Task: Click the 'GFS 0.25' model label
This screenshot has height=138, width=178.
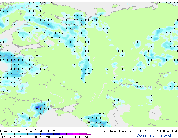Action: [47, 131]
